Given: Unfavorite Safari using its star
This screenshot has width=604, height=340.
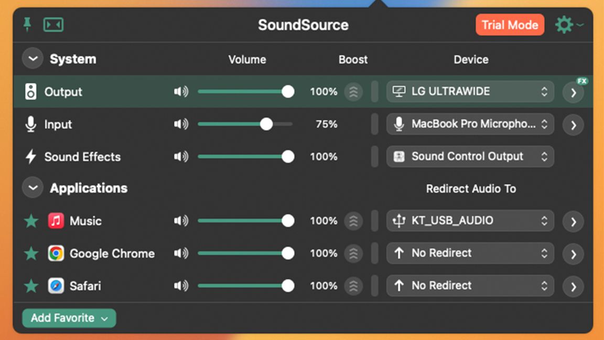Looking at the screenshot, I should click(x=31, y=286).
